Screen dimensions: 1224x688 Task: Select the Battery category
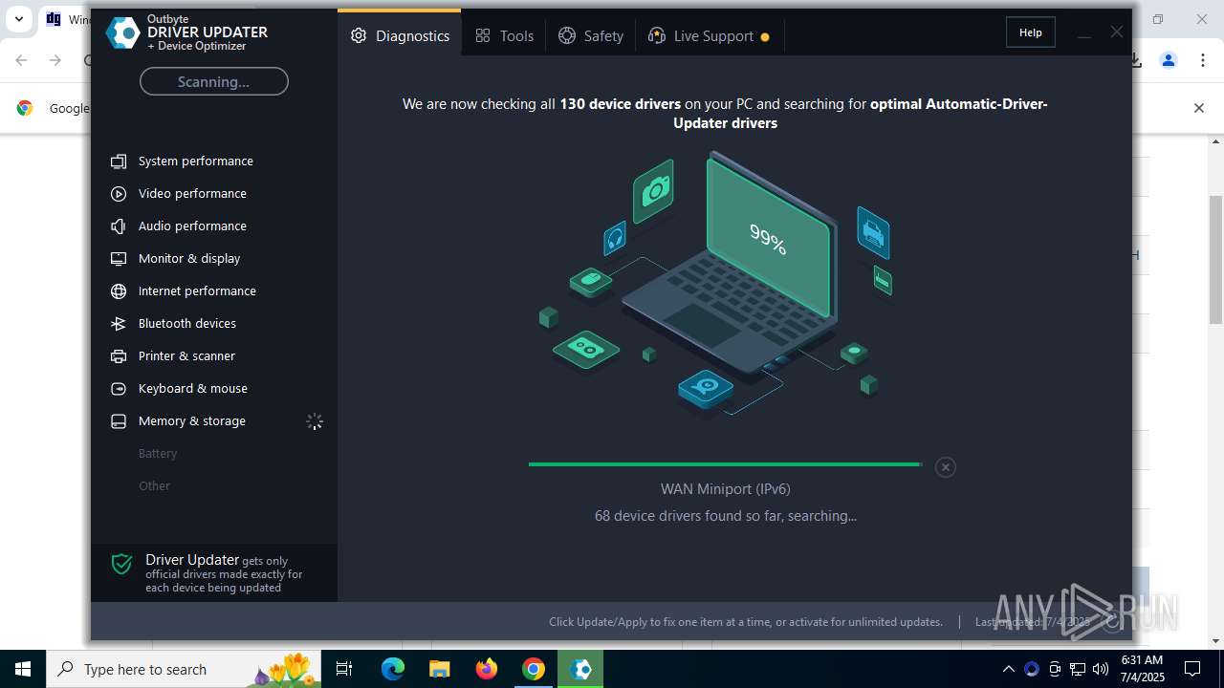pyautogui.click(x=158, y=454)
